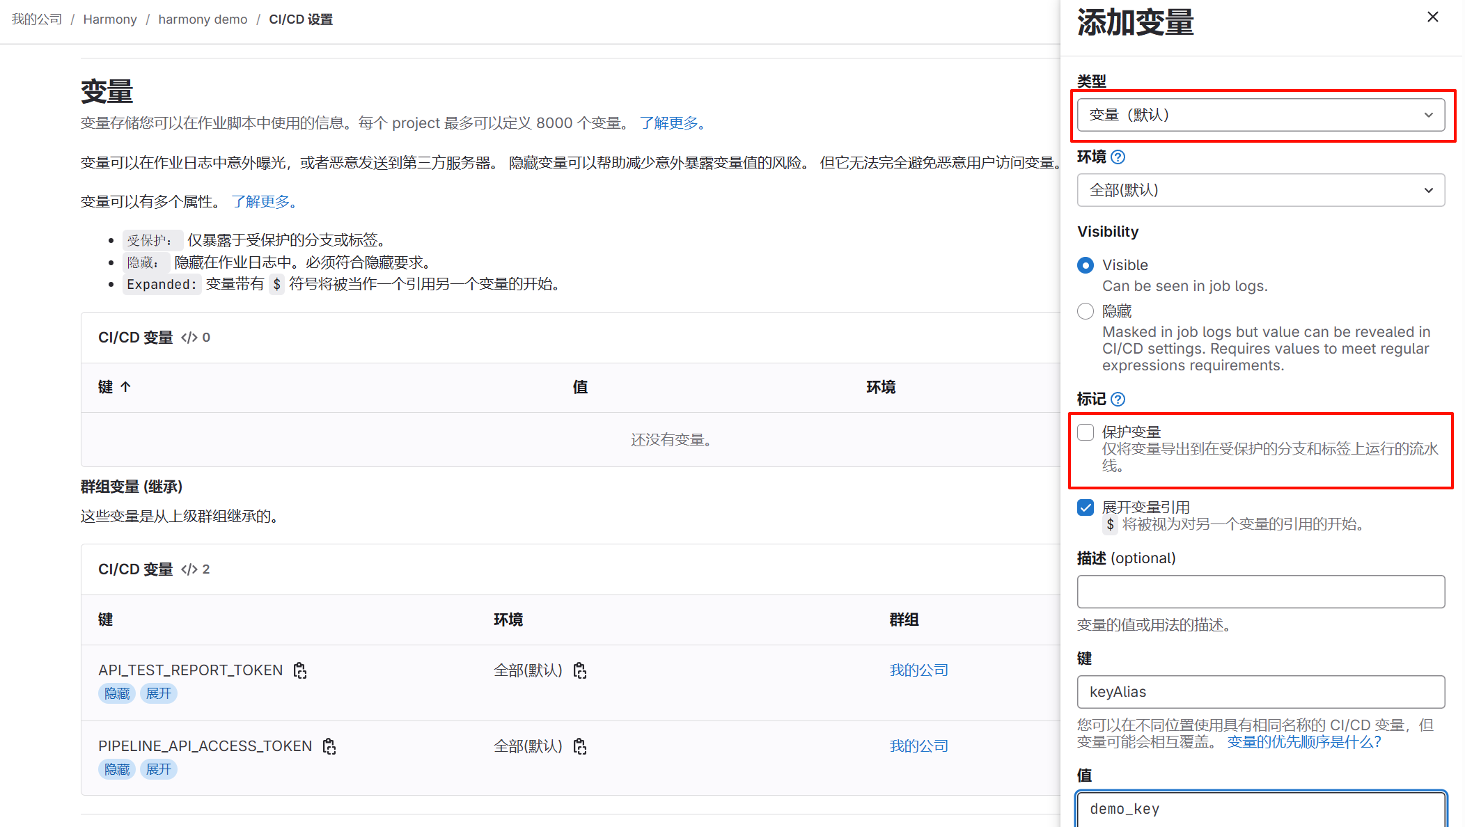The width and height of the screenshot is (1465, 827).
Task: Copy environment value in PIPELINE_API_ACCESS_TOKEN row
Action: tap(580, 746)
